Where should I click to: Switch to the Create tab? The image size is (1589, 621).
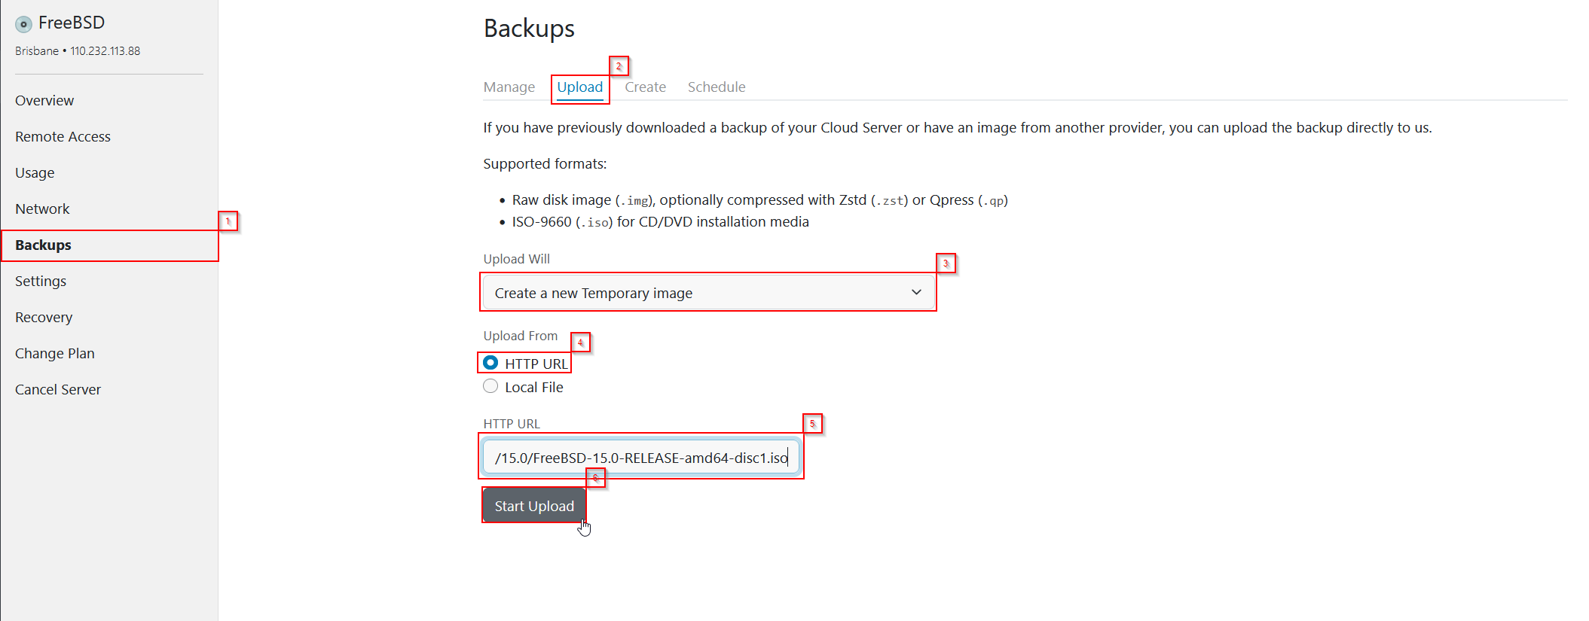pos(646,87)
